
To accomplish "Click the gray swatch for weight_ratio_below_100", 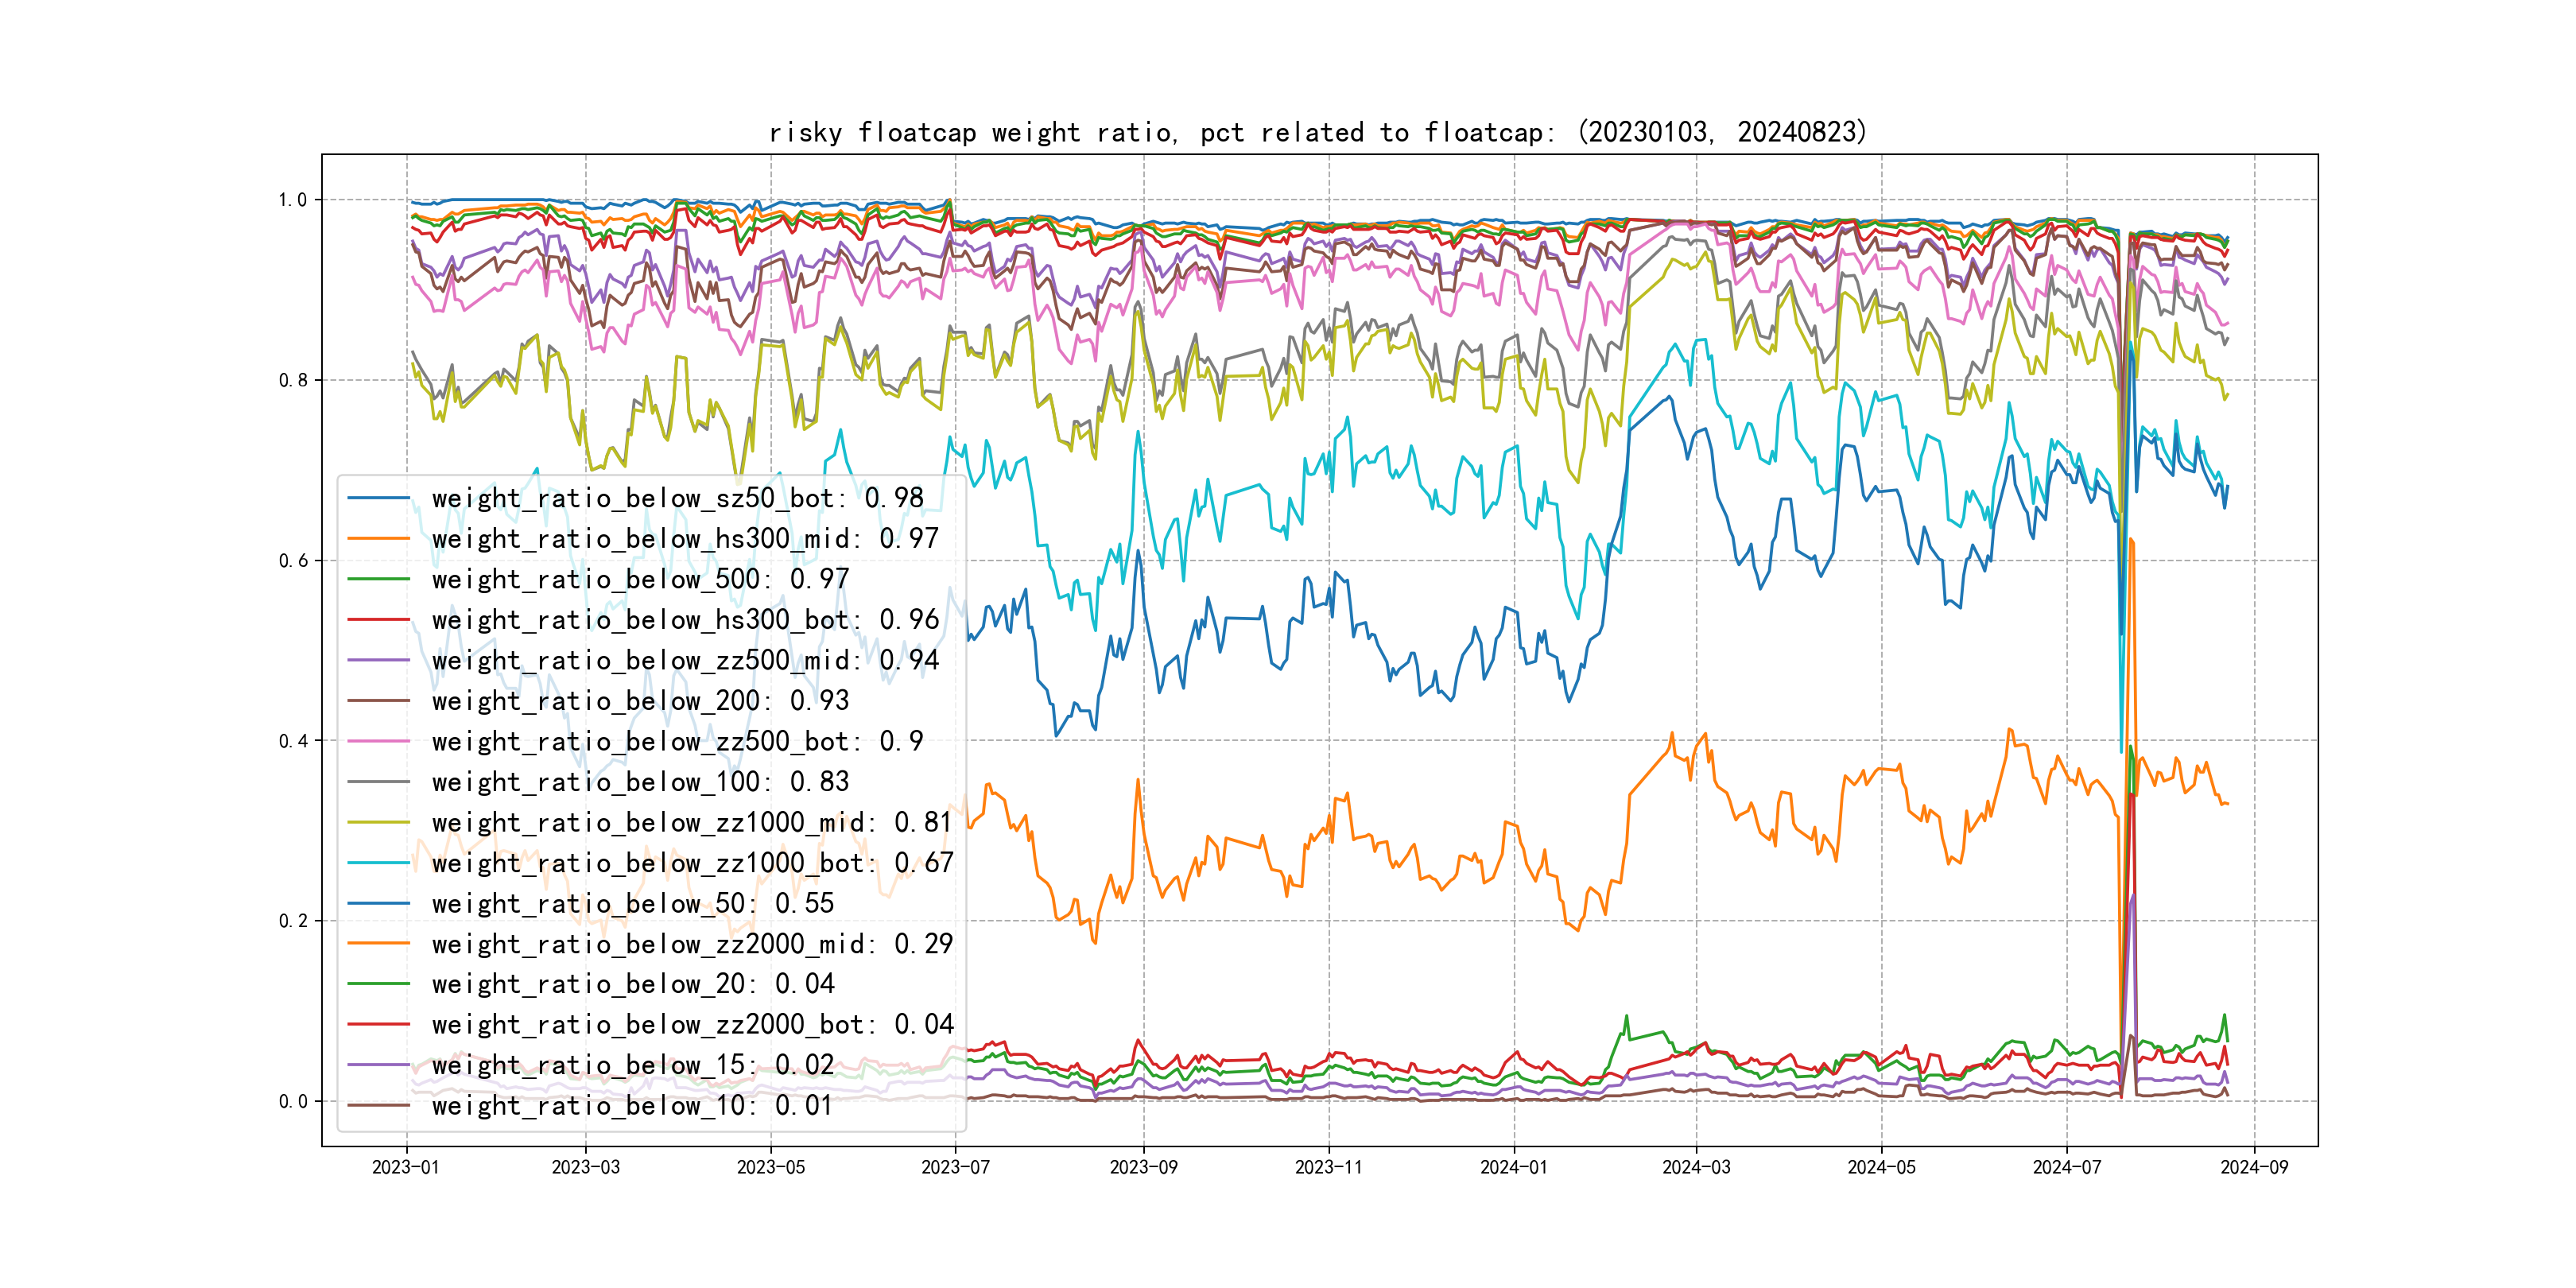I will pyautogui.click(x=378, y=782).
